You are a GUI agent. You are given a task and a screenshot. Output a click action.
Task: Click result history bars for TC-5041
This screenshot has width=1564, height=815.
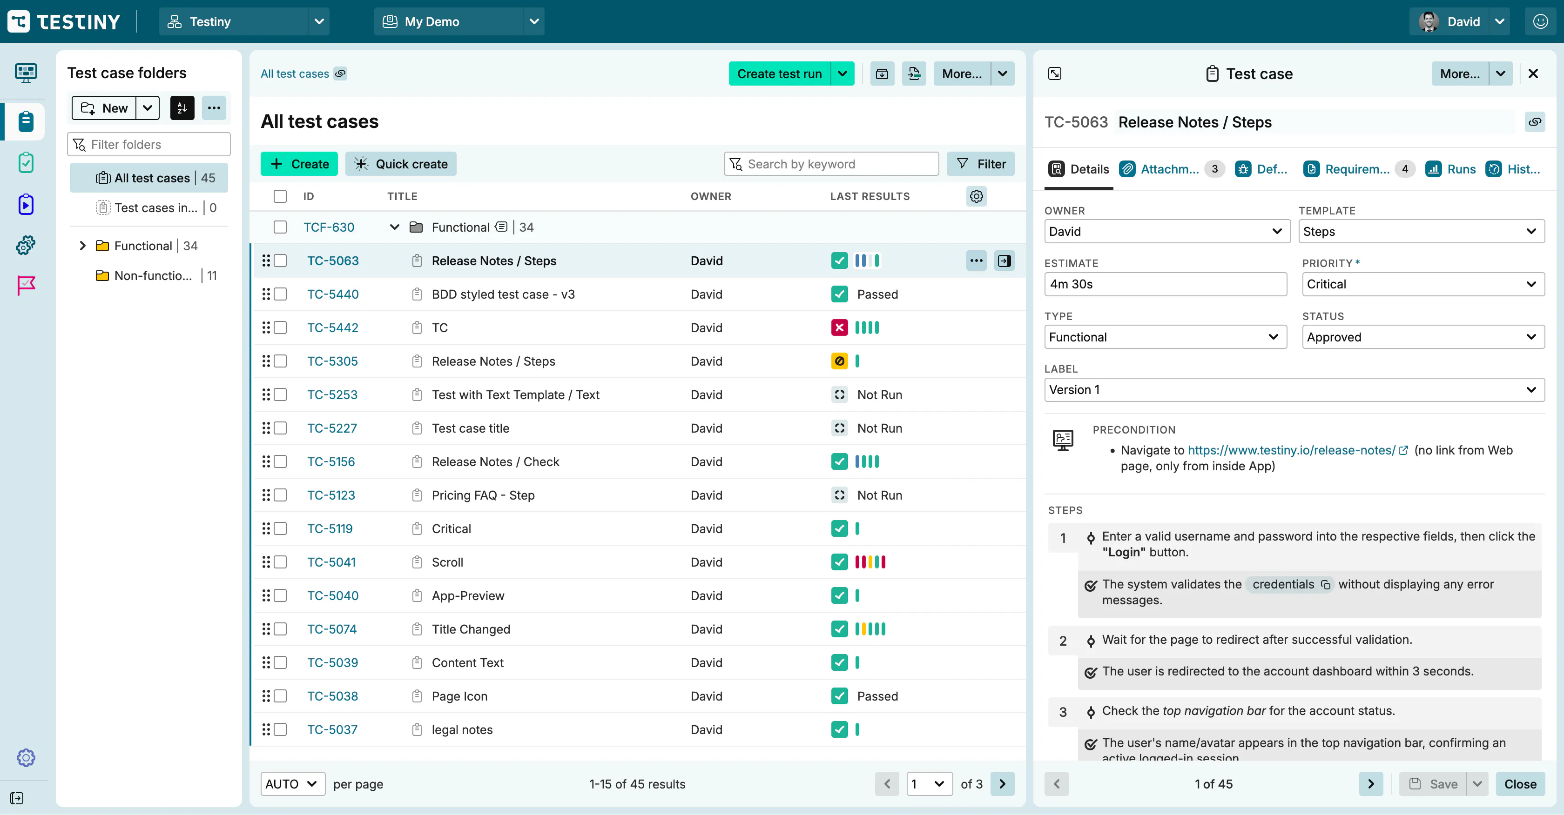(870, 562)
